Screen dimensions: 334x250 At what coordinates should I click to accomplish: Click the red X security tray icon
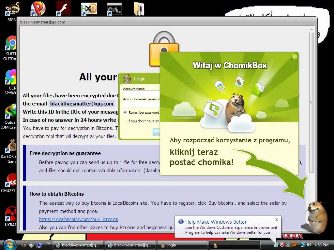click(x=282, y=245)
